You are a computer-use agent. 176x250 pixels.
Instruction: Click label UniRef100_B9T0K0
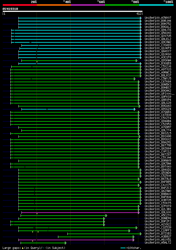coord(158,167)
